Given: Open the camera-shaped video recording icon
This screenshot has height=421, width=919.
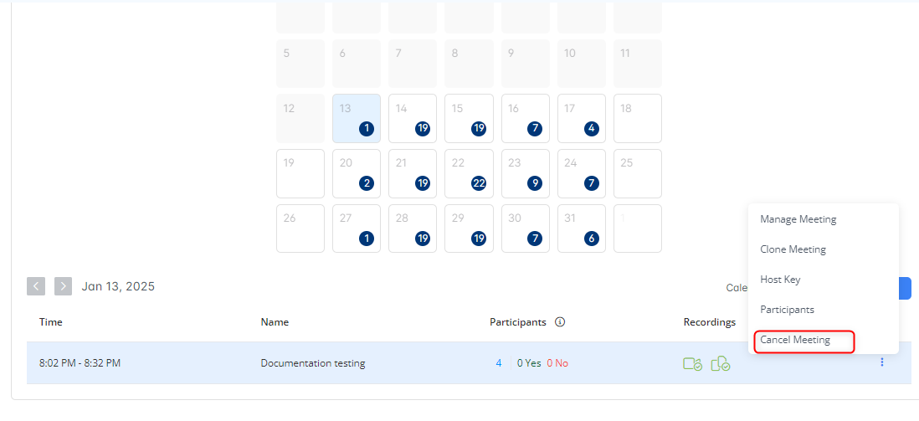Looking at the screenshot, I should coord(692,364).
